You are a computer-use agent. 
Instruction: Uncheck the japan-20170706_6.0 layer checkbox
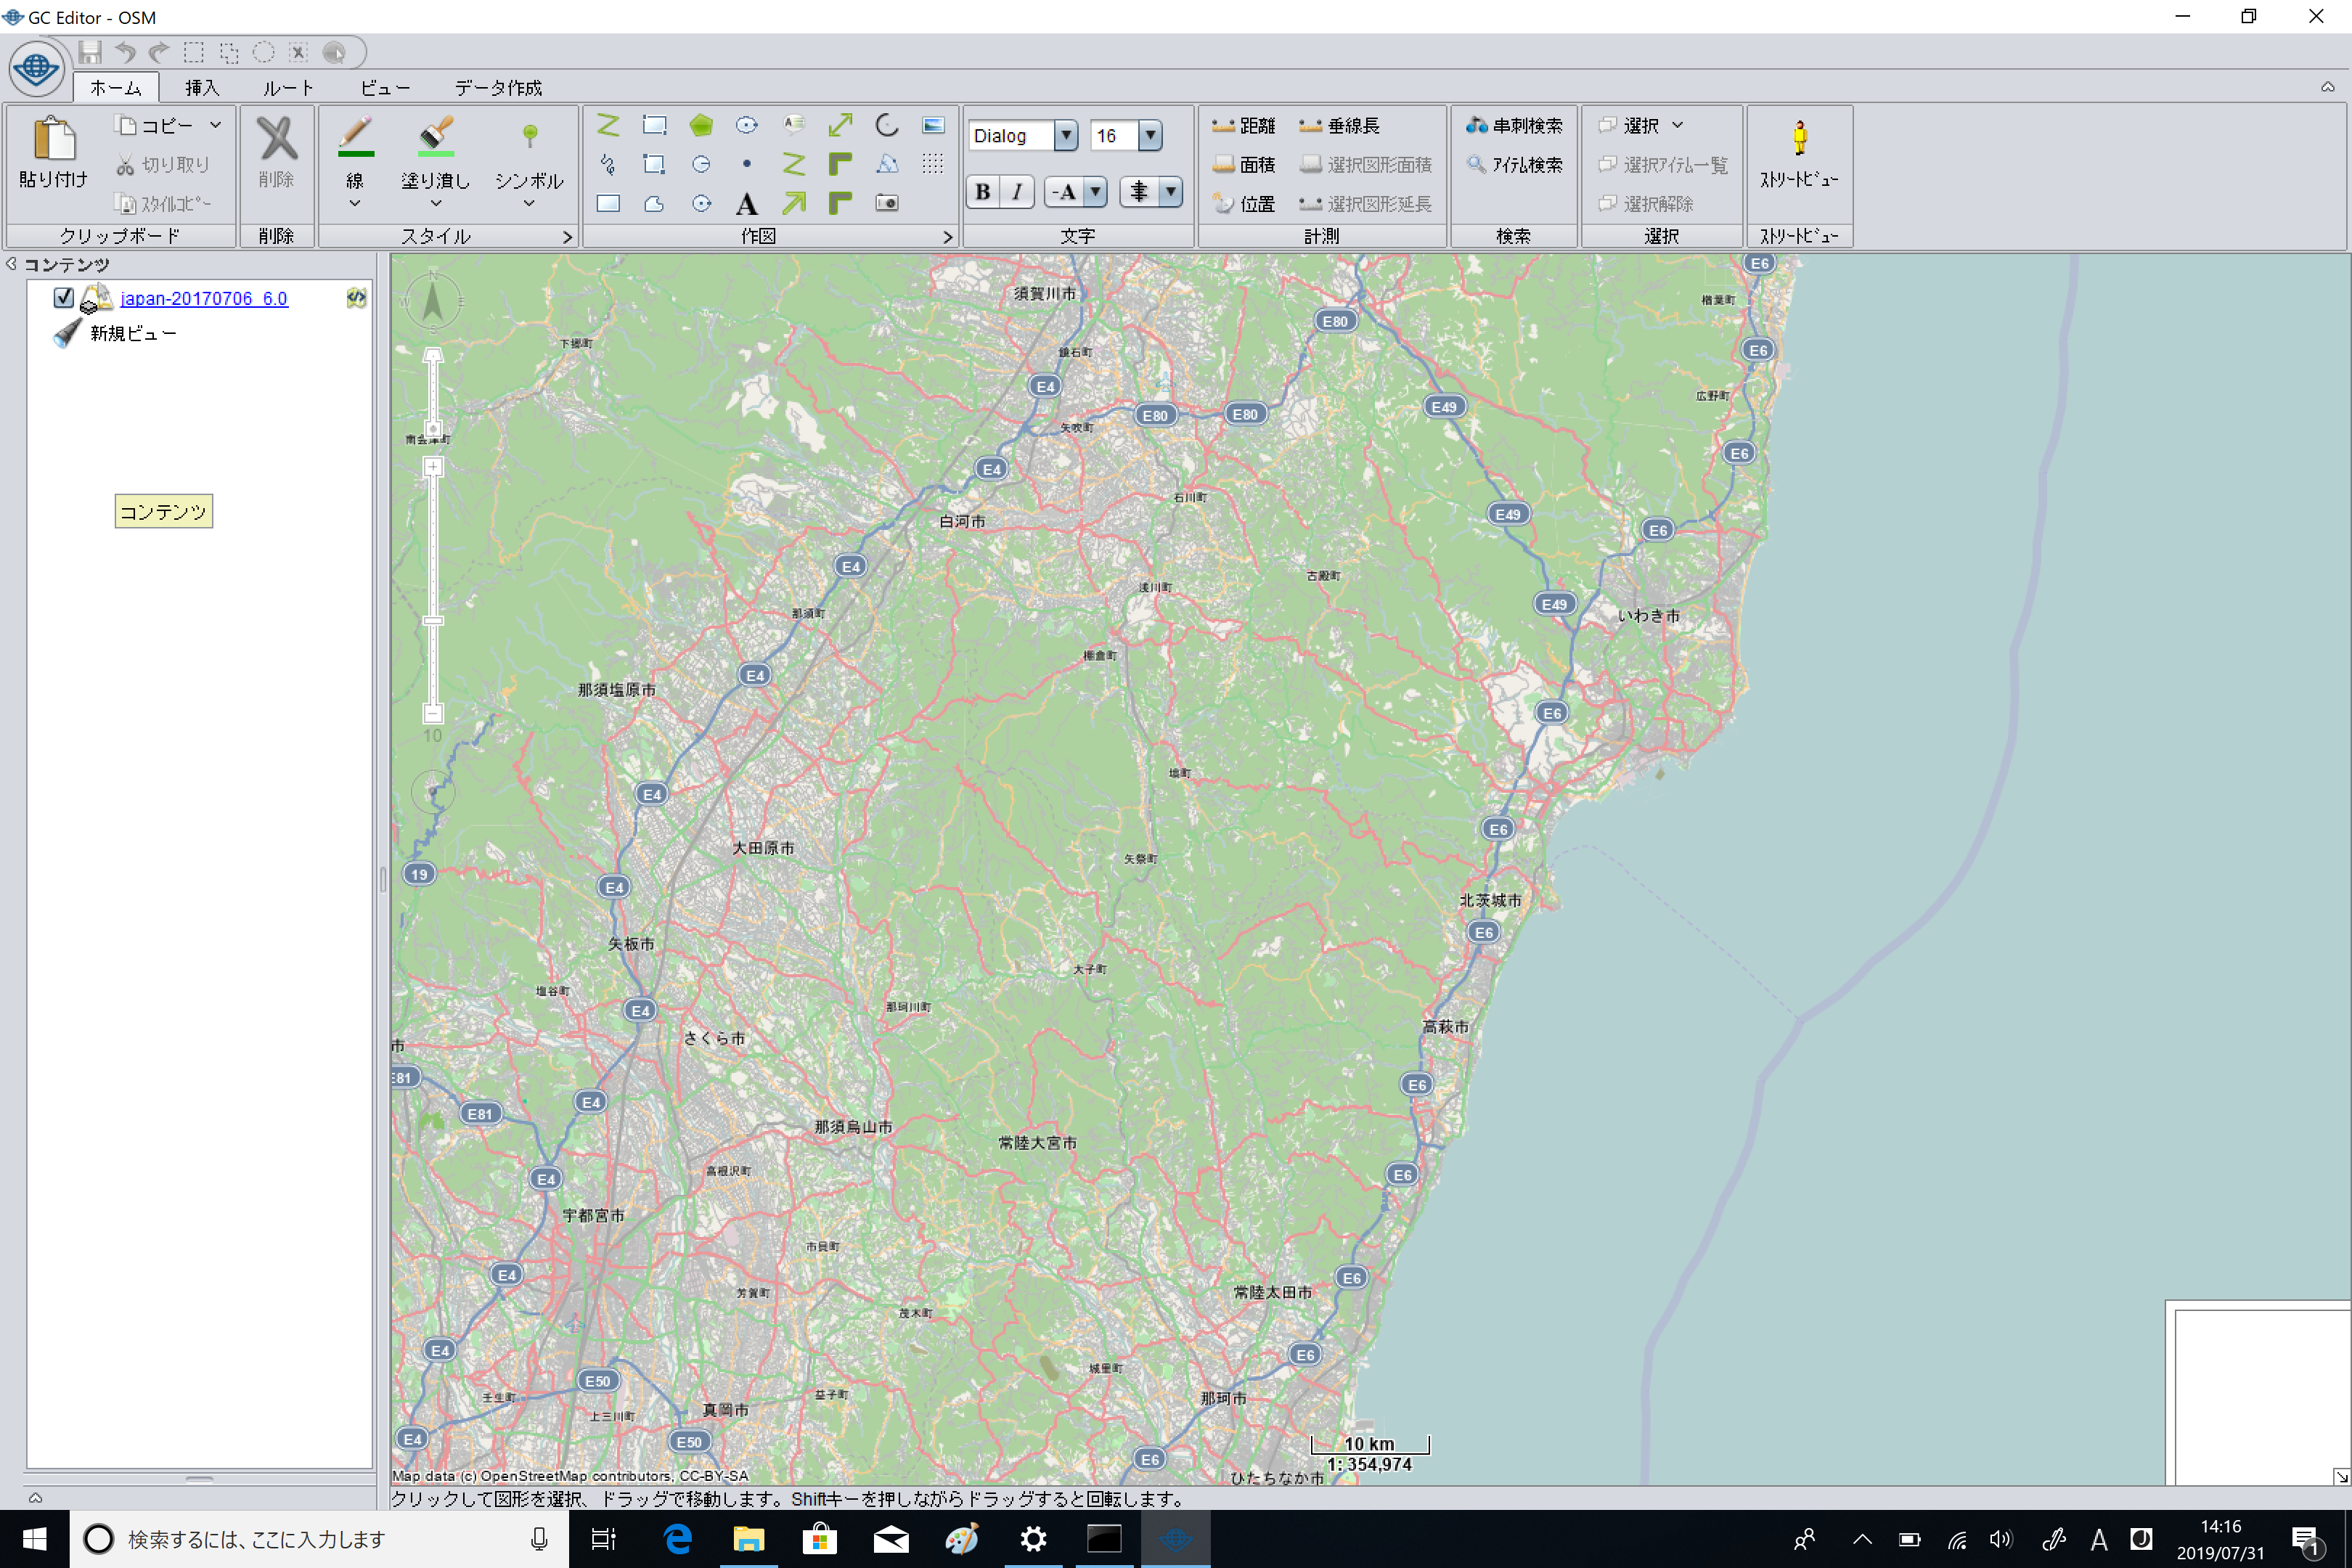pyautogui.click(x=64, y=297)
